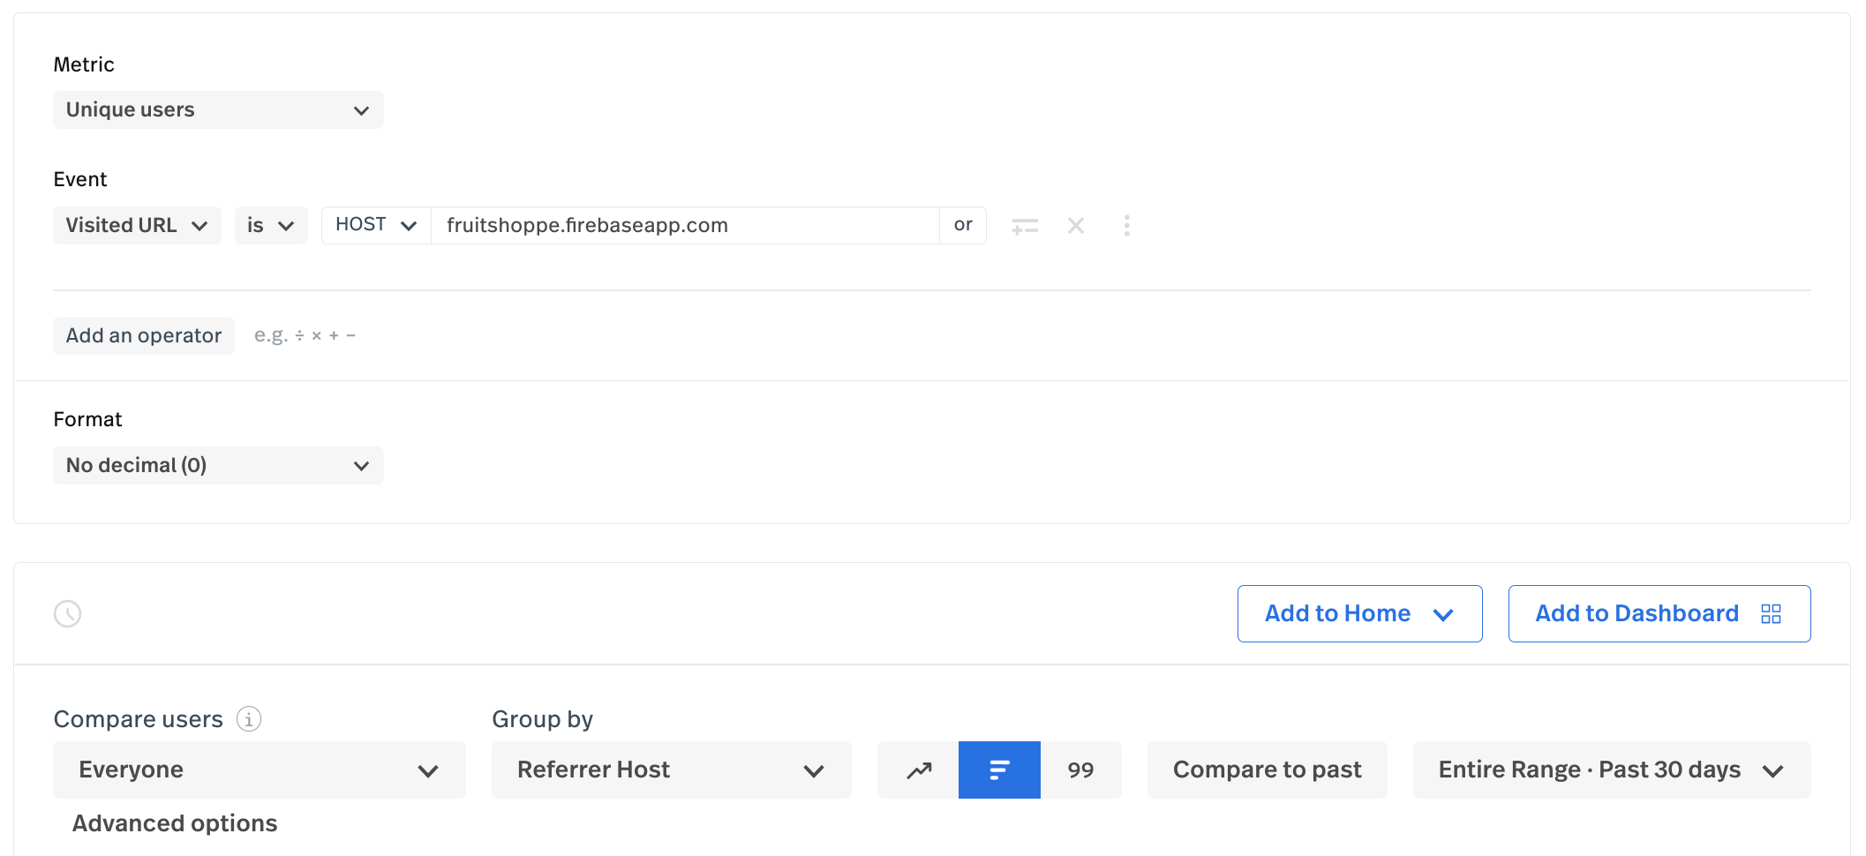Change the Past 30 days date range
Viewport: 1866px width, 856px height.
(1611, 770)
